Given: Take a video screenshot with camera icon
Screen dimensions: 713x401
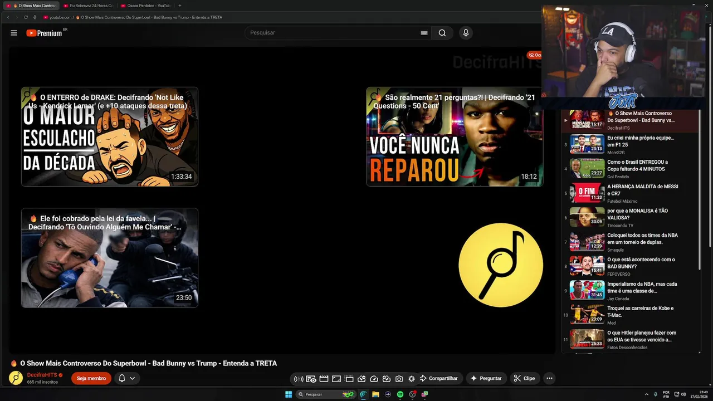Looking at the screenshot, I should tap(399, 379).
